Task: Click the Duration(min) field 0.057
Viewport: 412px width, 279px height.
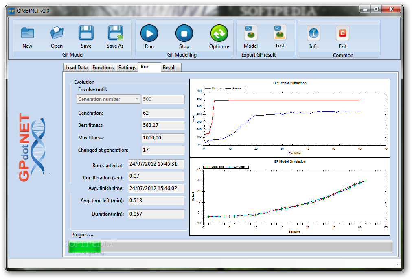Action: [x=156, y=214]
